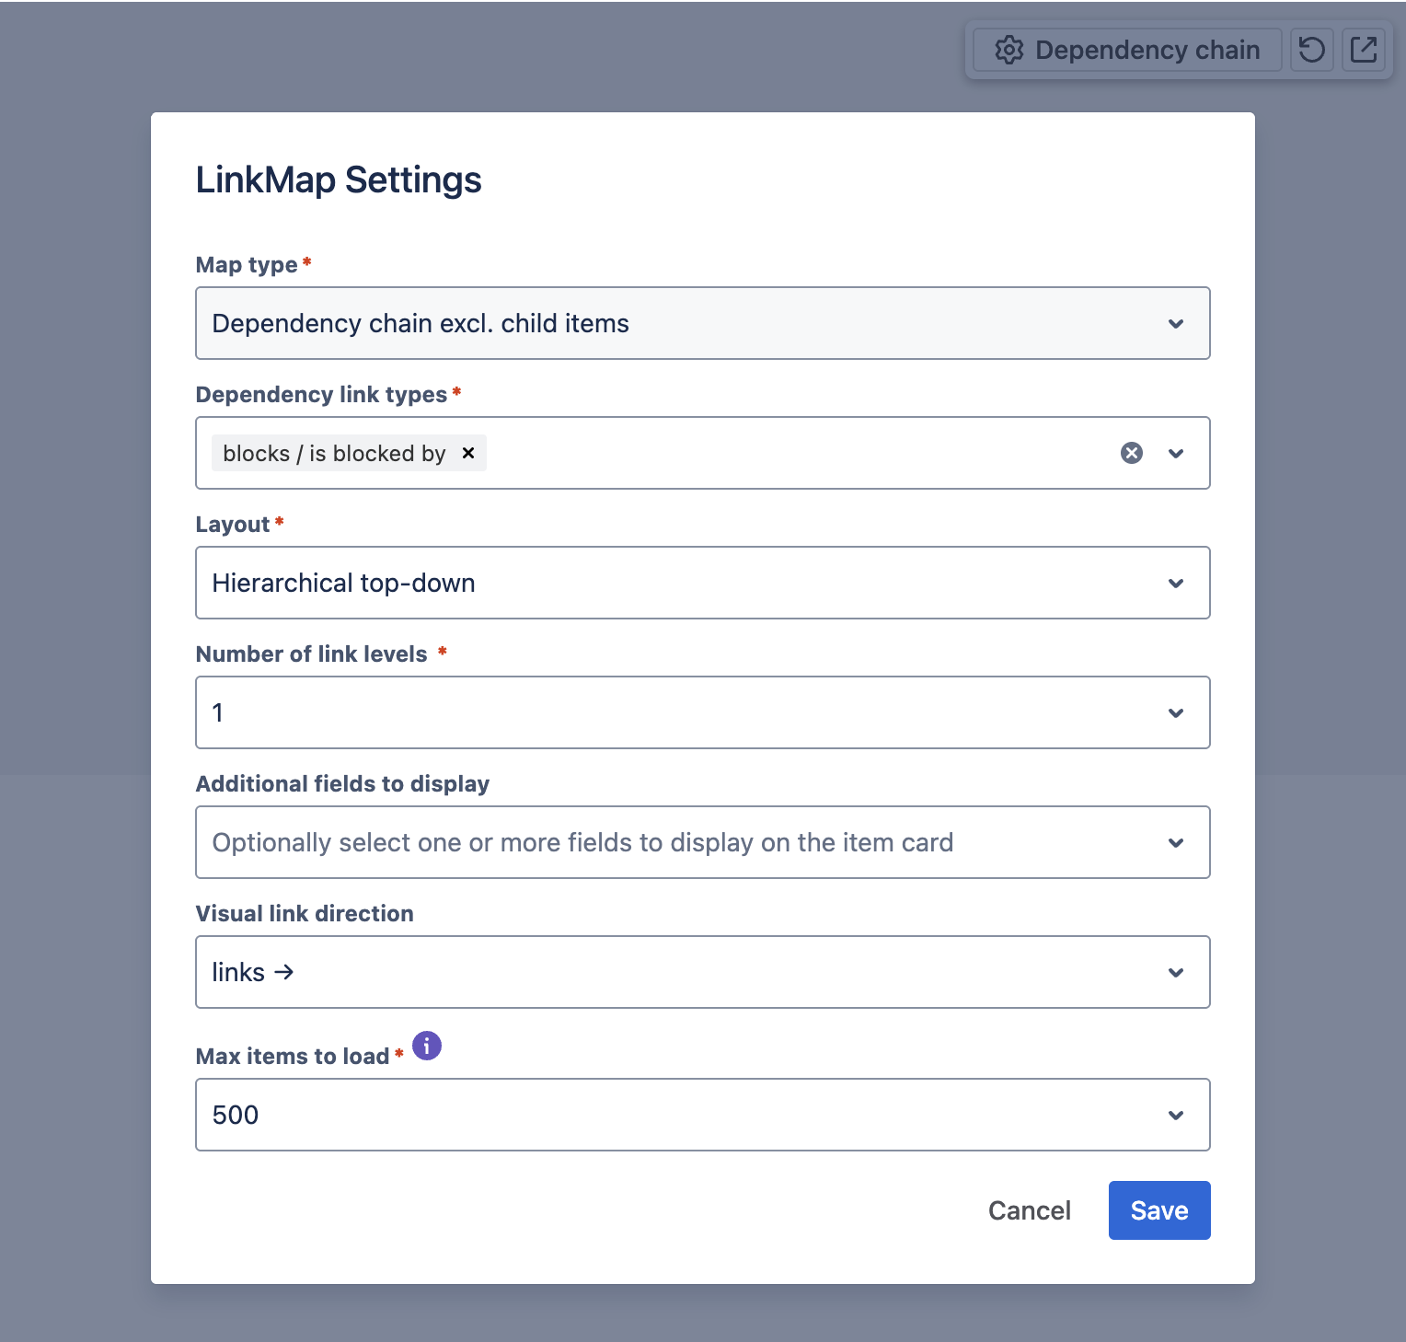1406x1342 pixels.
Task: Click the additional fields placeholder text
Action: 582,843
